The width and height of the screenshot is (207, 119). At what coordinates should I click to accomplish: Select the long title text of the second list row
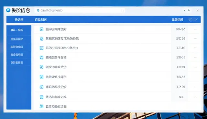62,38
